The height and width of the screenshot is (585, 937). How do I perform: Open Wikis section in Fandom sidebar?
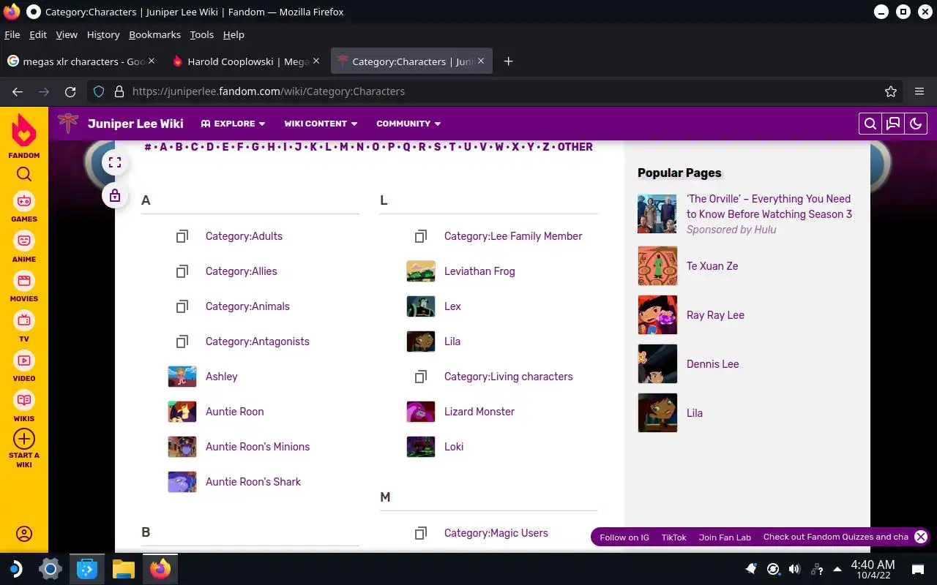(24, 407)
